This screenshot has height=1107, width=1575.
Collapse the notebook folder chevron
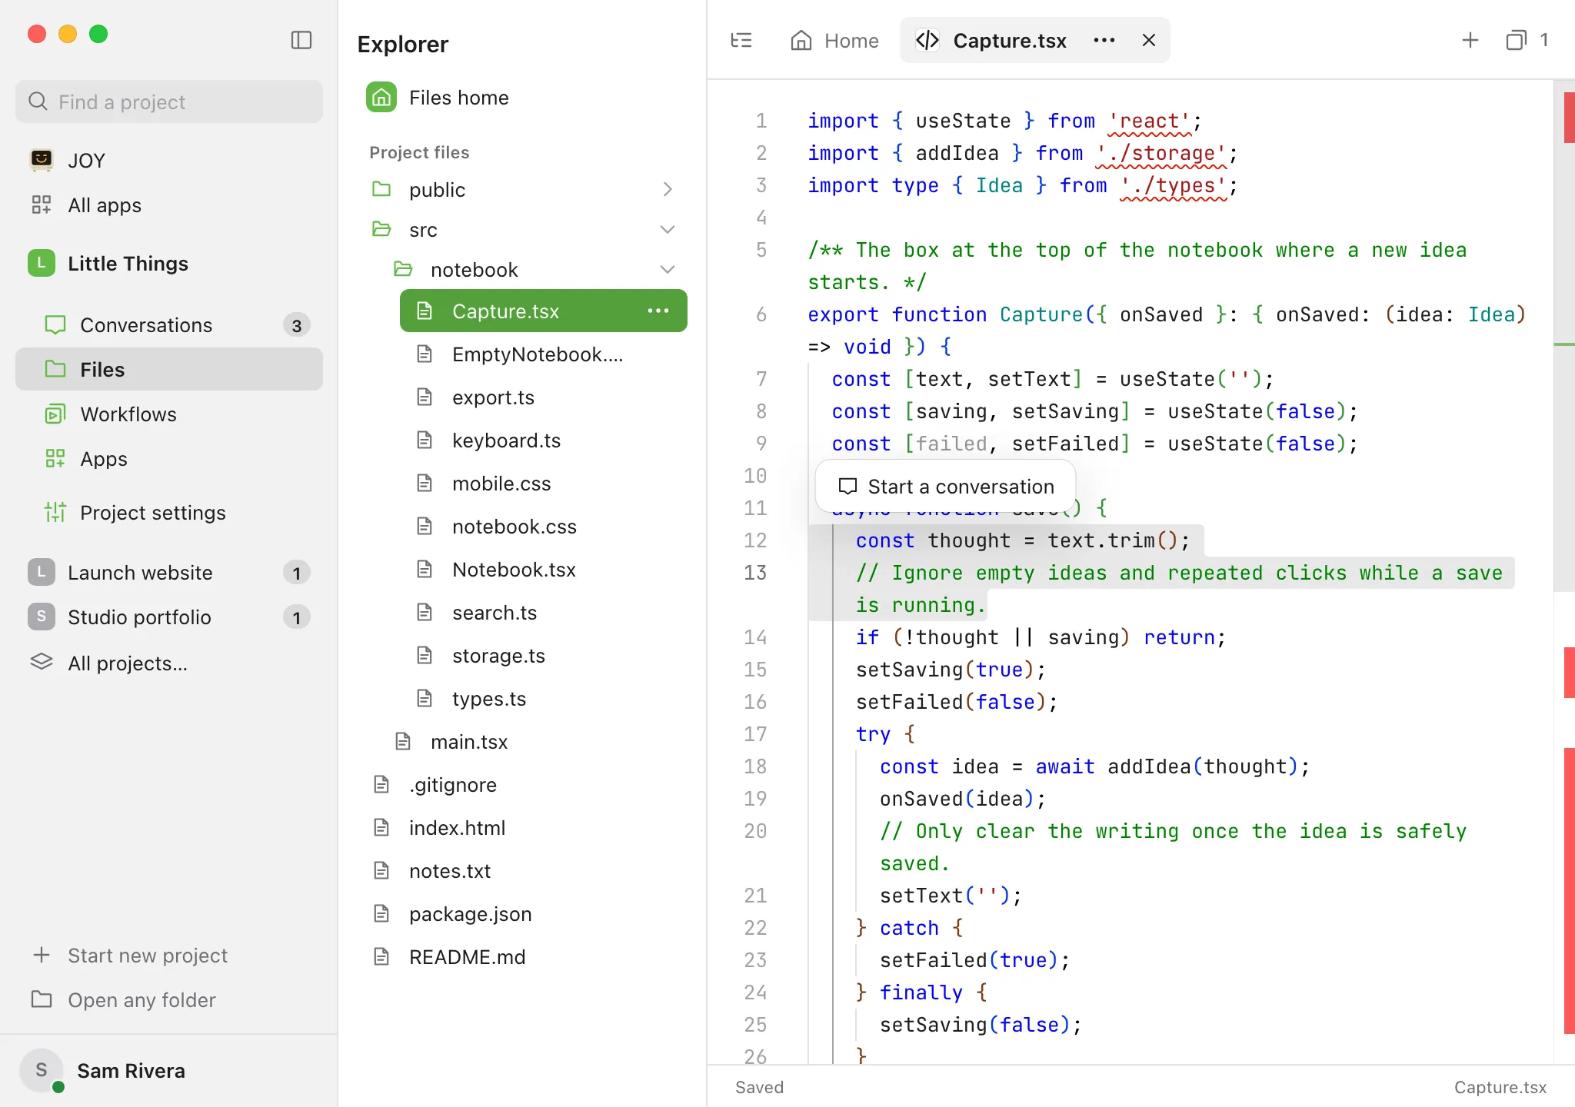(x=668, y=269)
